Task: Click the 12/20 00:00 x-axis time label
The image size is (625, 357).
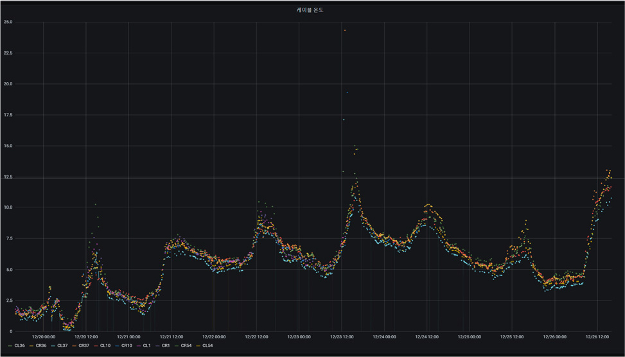Action: point(43,336)
